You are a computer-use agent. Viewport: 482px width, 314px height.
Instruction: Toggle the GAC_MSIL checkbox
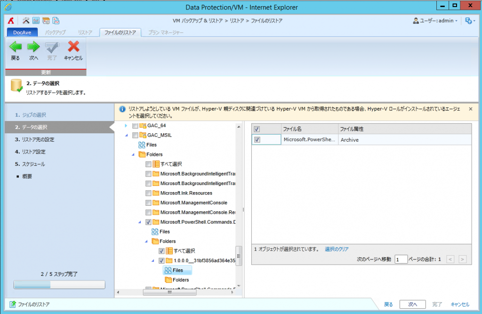(135, 135)
